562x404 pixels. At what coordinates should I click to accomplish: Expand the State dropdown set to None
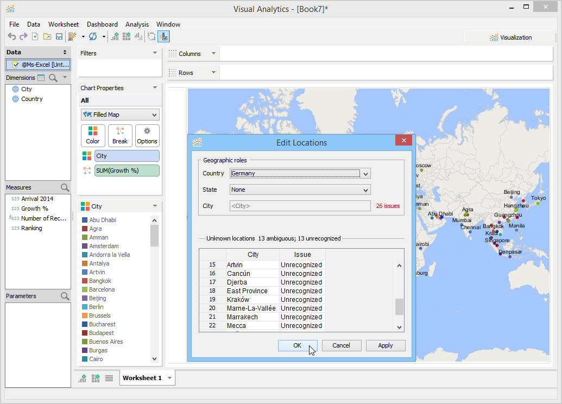366,190
